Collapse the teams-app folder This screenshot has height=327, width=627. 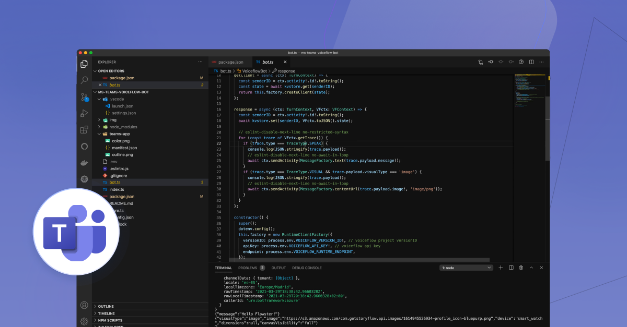[x=99, y=134]
